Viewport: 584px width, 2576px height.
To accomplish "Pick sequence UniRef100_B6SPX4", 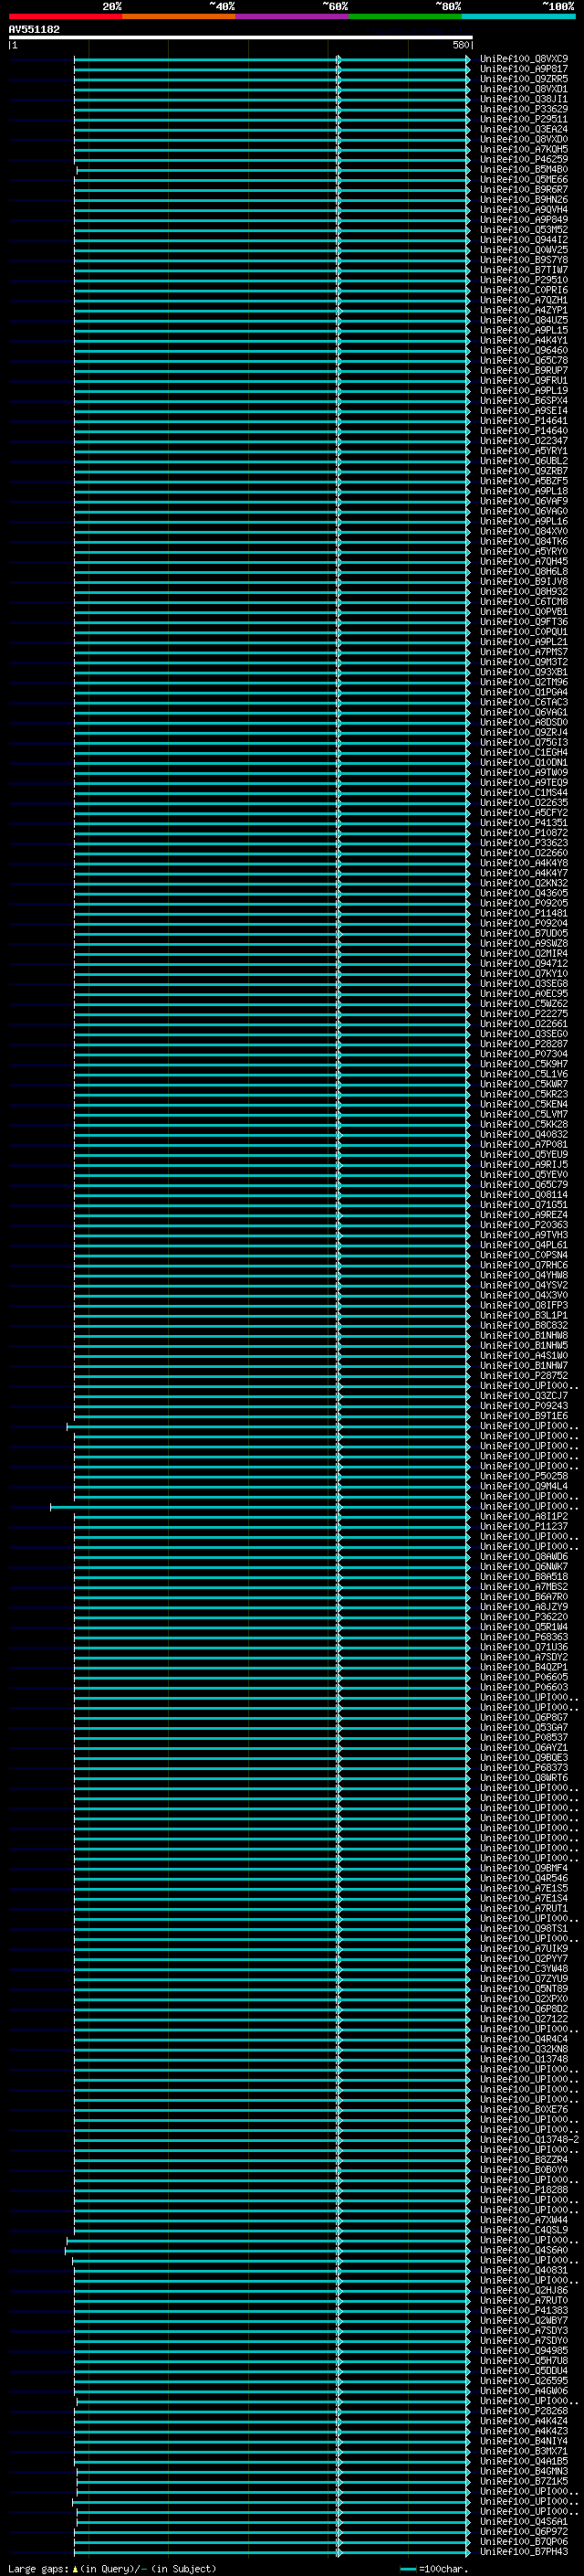I will [523, 401].
